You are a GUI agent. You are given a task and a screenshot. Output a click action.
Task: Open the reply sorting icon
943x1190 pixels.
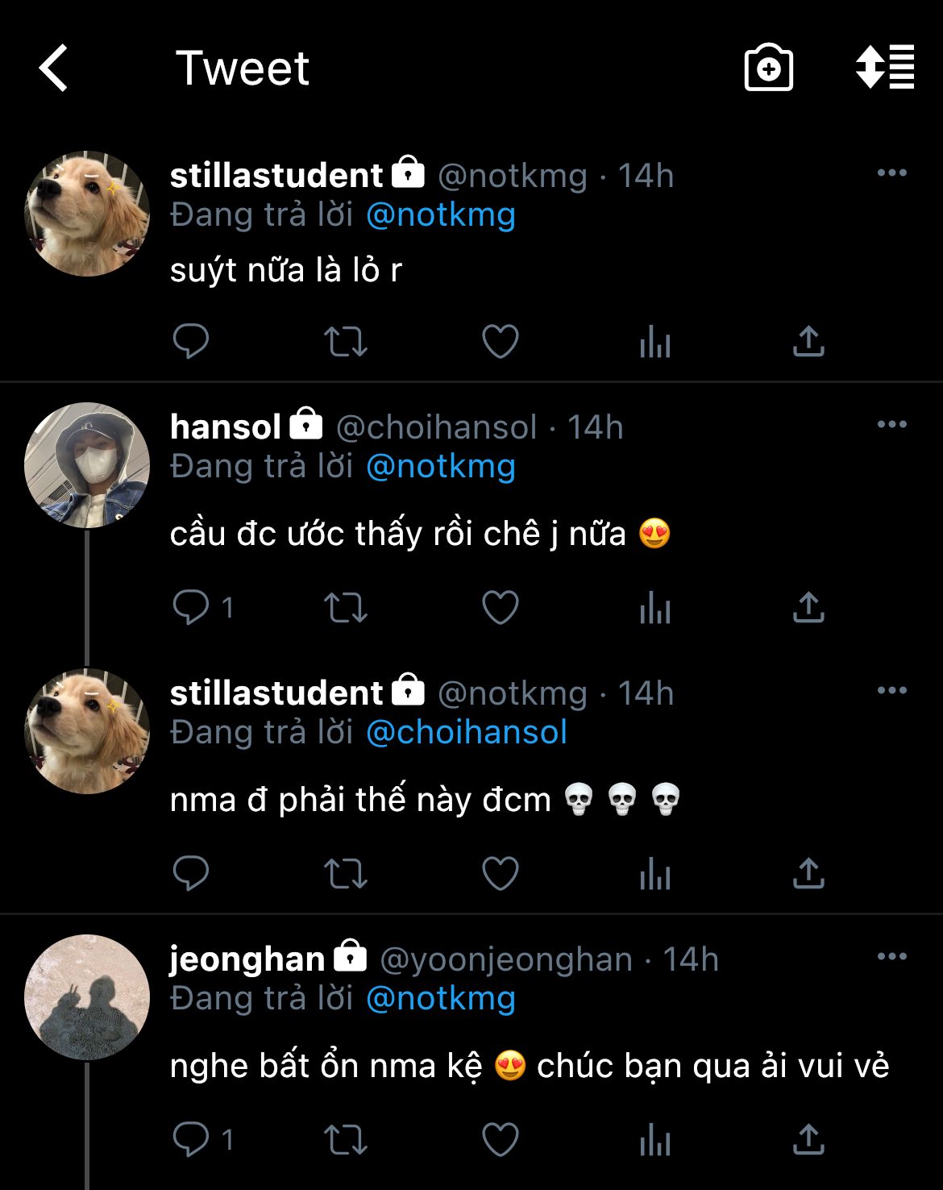[x=885, y=68]
